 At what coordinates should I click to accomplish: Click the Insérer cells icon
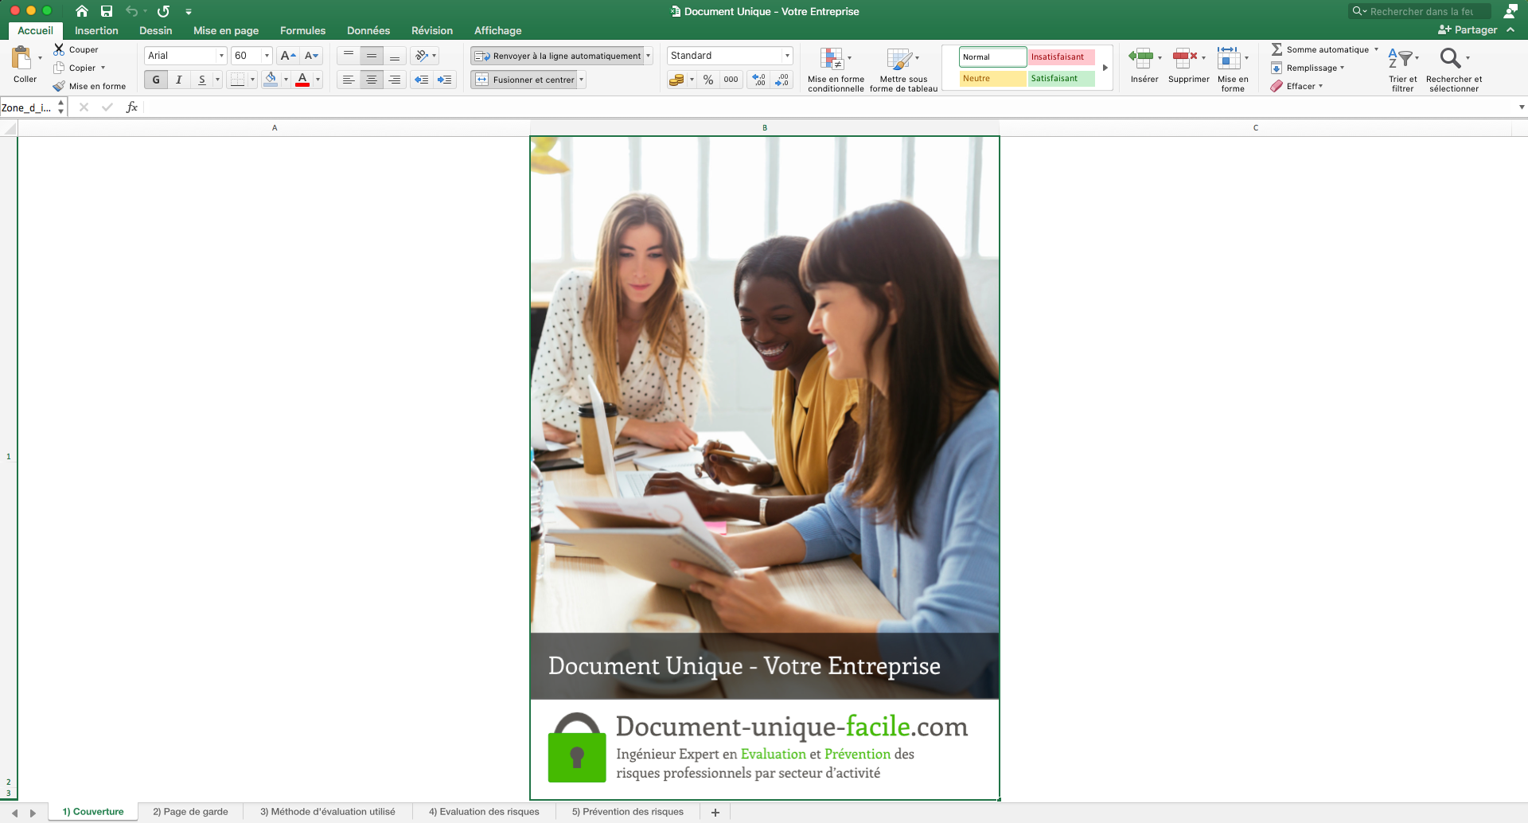point(1141,58)
